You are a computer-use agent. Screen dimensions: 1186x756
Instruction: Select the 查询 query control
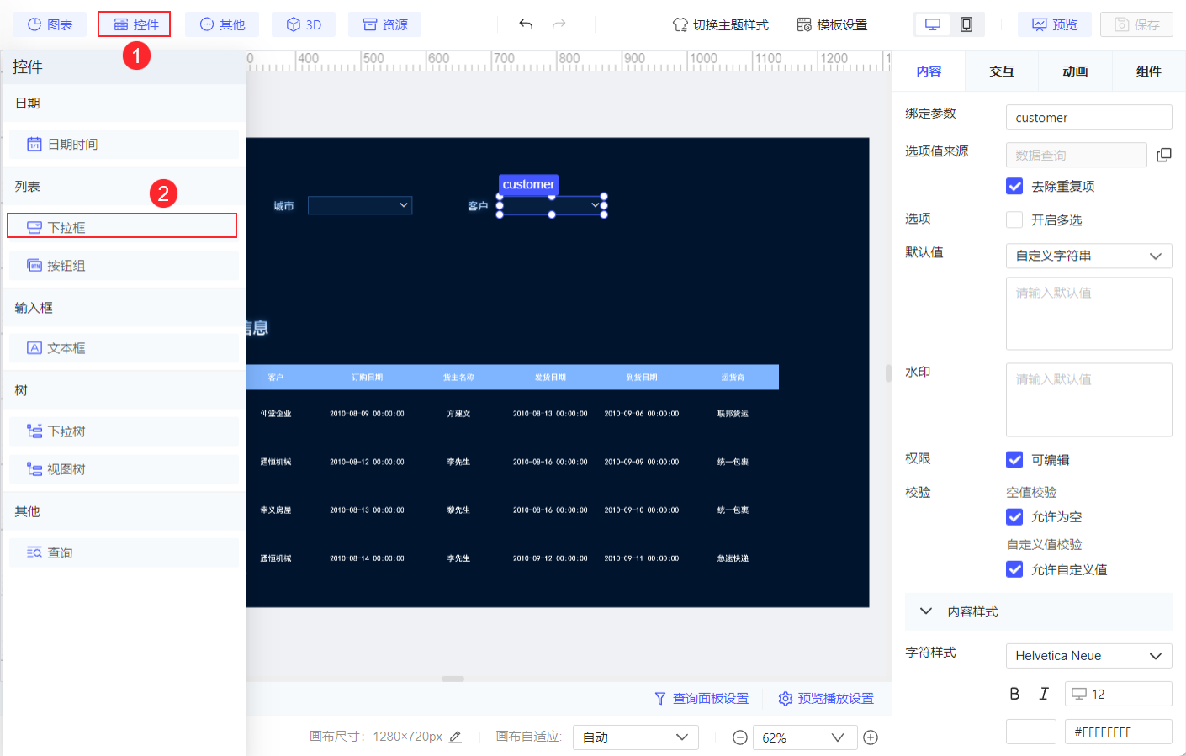[x=124, y=552]
